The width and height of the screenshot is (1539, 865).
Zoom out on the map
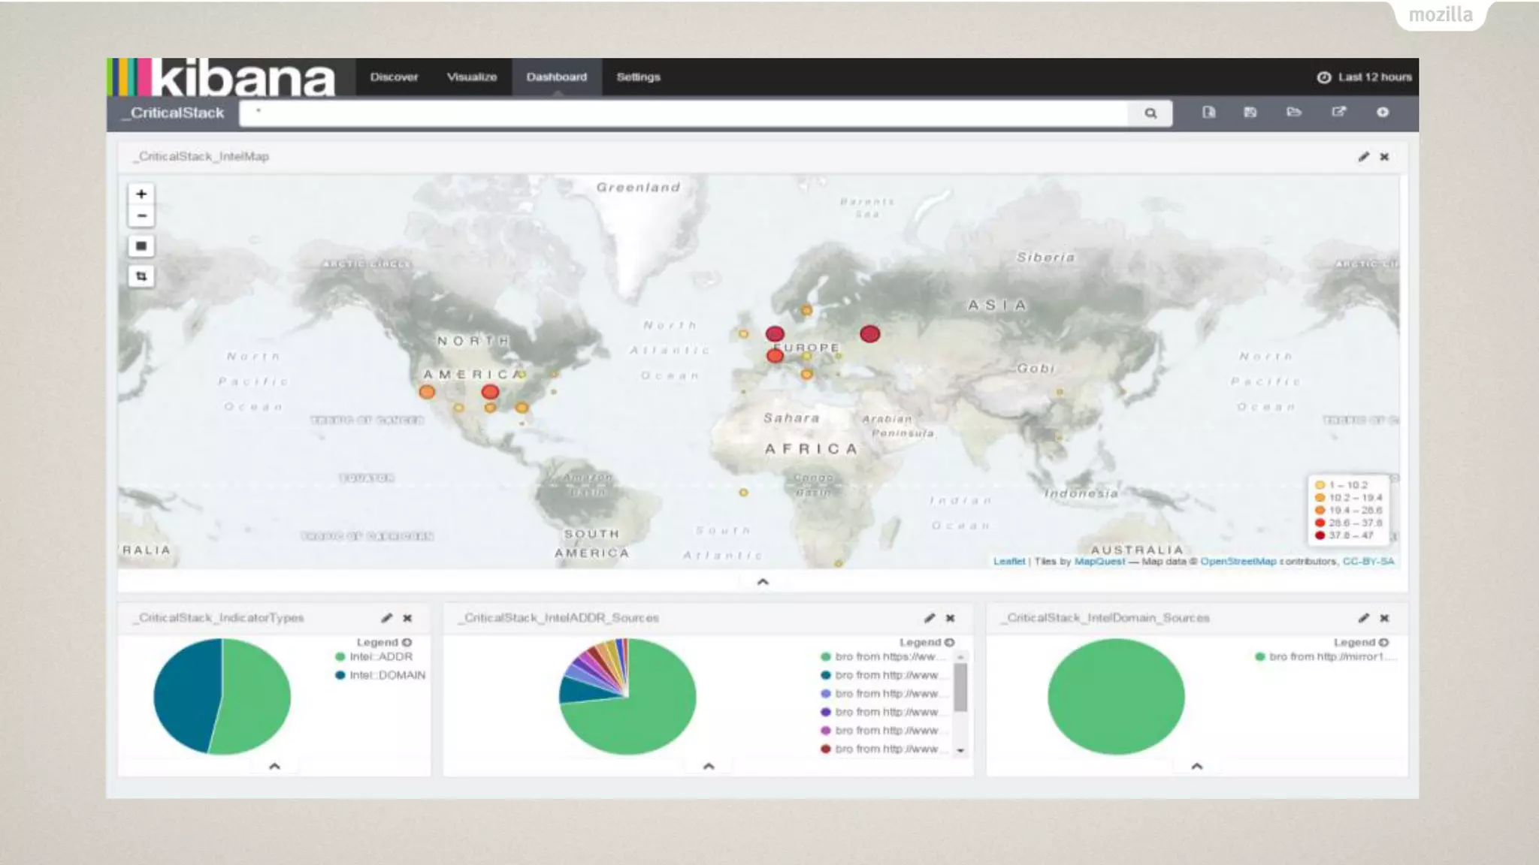click(x=141, y=216)
